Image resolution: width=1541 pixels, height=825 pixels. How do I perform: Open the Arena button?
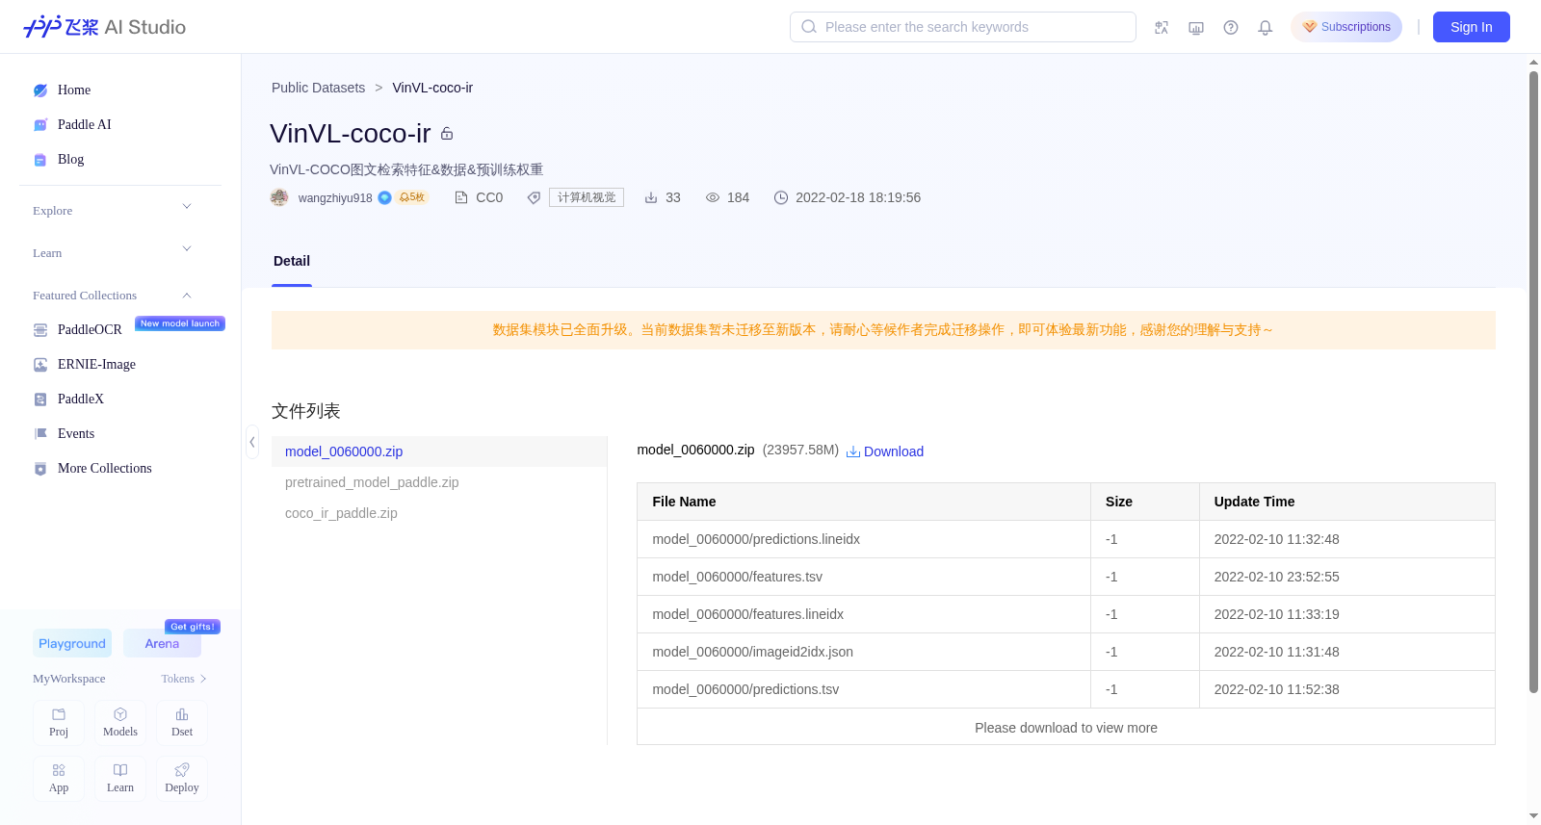[x=162, y=643]
